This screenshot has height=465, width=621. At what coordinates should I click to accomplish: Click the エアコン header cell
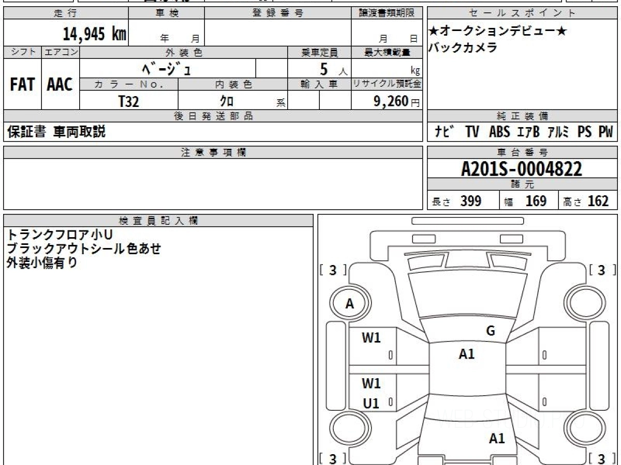pyautogui.click(x=61, y=52)
